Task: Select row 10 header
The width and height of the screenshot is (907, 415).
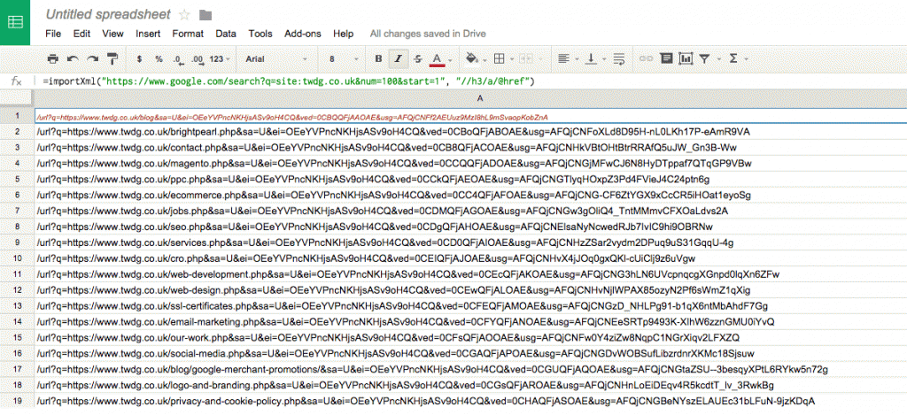Action: click(x=17, y=257)
